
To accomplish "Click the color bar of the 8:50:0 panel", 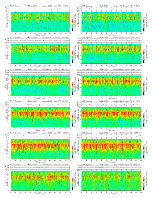I will click(144, 88).
